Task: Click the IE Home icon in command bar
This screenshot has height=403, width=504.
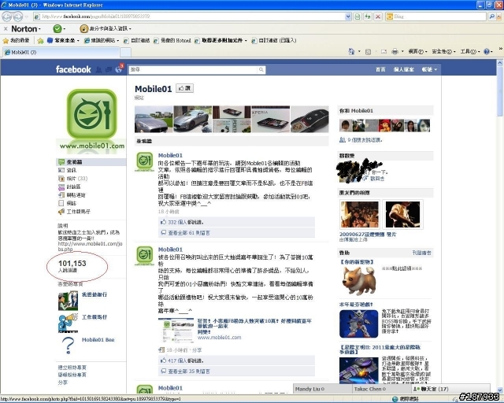Action: tap(351, 51)
